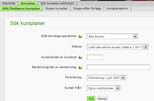This screenshot has width=154, height=101.
Task: Click the Förordning: label
Action: point(74,77)
